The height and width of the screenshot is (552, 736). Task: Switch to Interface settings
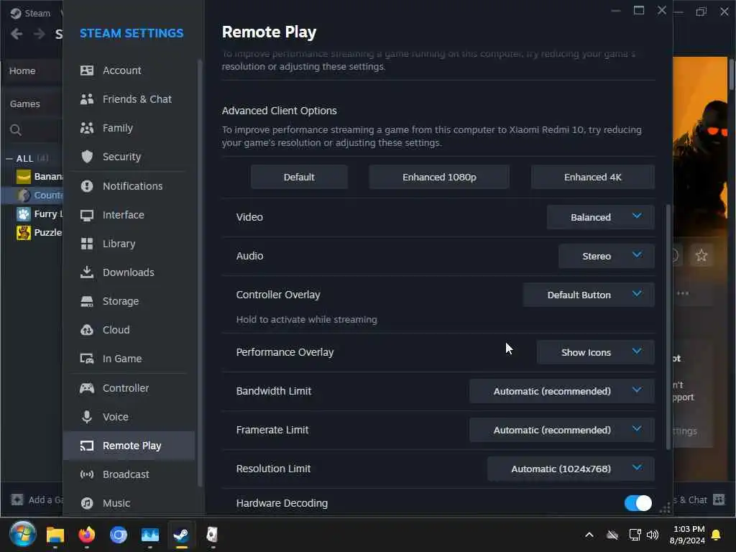[129, 215]
